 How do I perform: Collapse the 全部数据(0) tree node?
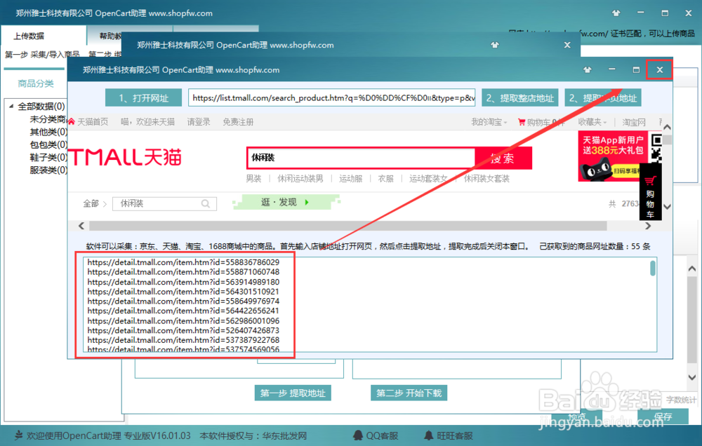tap(11, 107)
